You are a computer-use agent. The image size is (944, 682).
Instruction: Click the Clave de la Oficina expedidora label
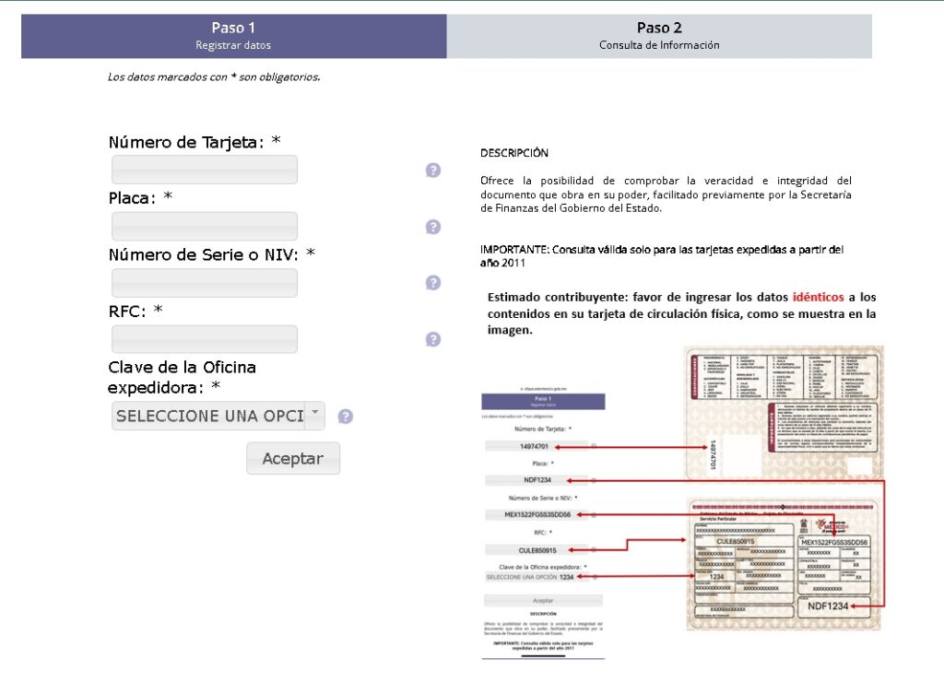pos(182,378)
